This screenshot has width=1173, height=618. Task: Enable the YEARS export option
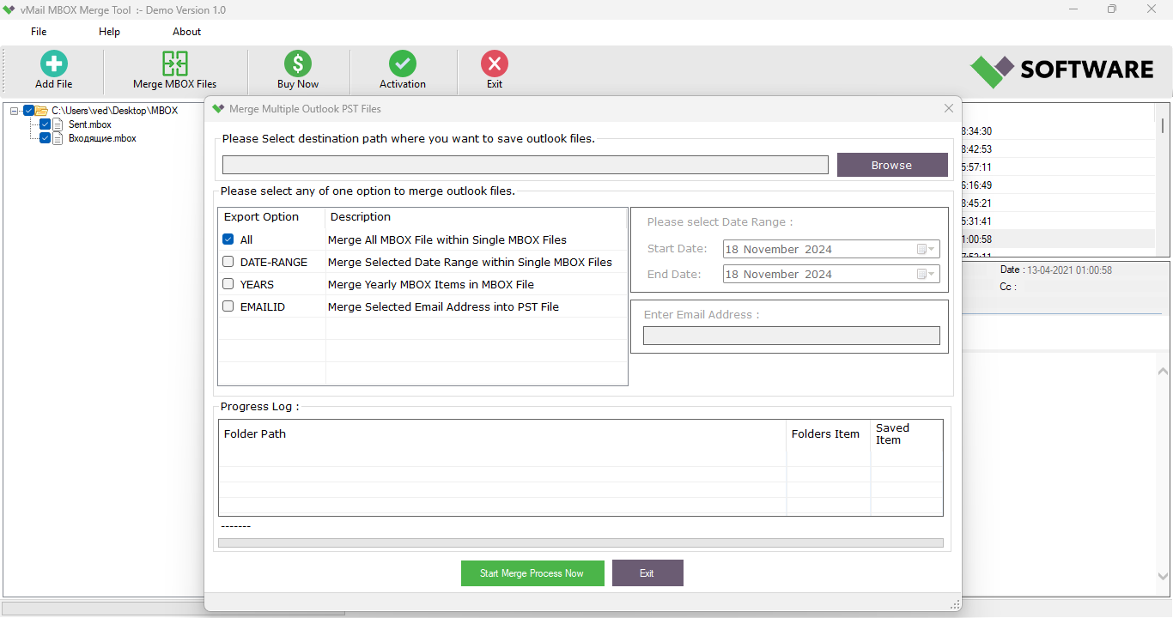pyautogui.click(x=228, y=284)
